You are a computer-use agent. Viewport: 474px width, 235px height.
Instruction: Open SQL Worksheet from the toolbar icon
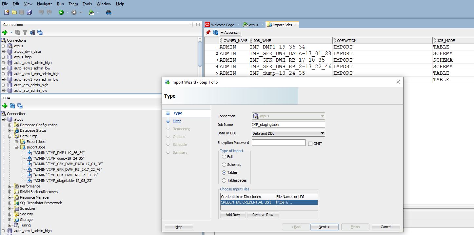click(91, 12)
